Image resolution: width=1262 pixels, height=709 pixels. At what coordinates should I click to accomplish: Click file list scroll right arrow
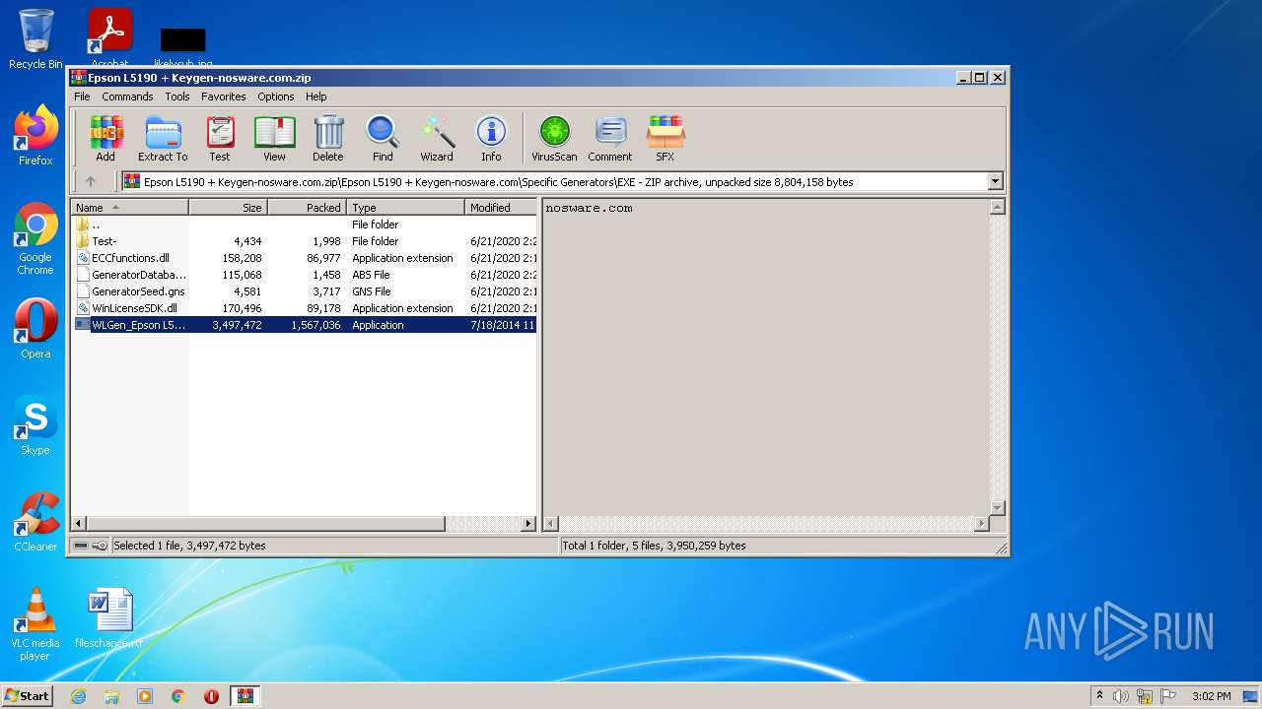(x=528, y=524)
